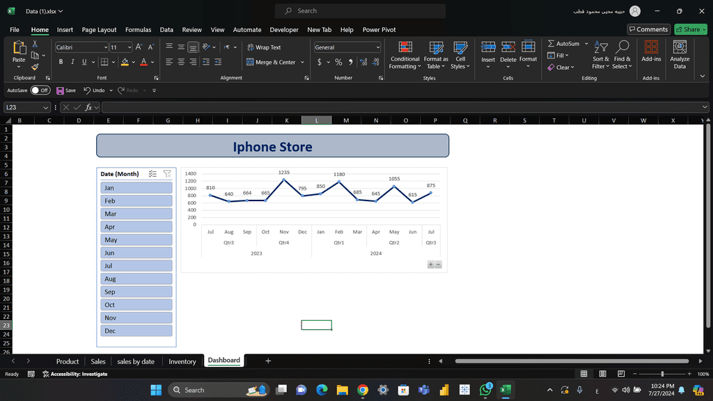Click the Decrease Indent icon
713x401 pixels.
click(x=206, y=62)
